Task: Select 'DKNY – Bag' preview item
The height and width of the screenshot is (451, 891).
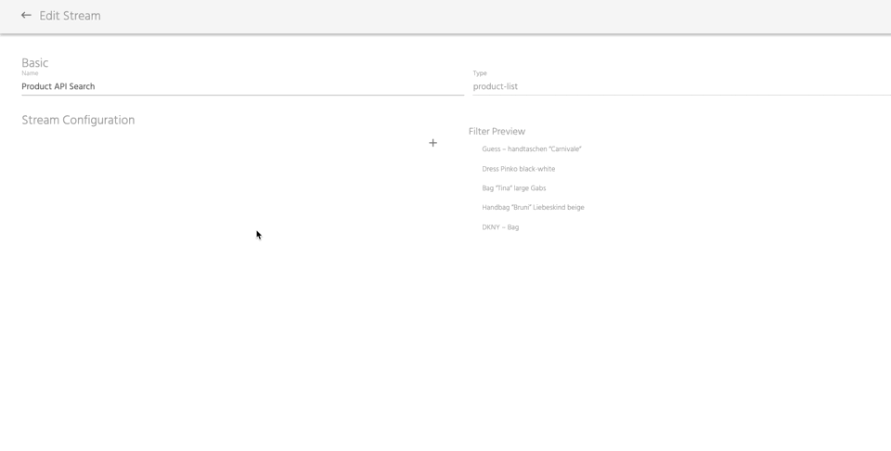Action: tap(500, 227)
